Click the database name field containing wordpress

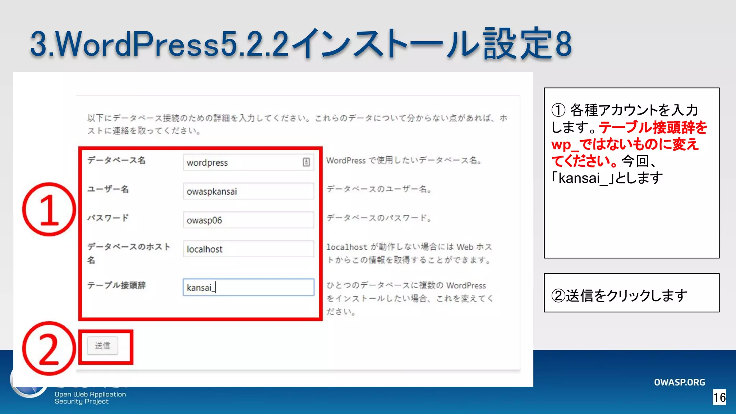(x=248, y=162)
